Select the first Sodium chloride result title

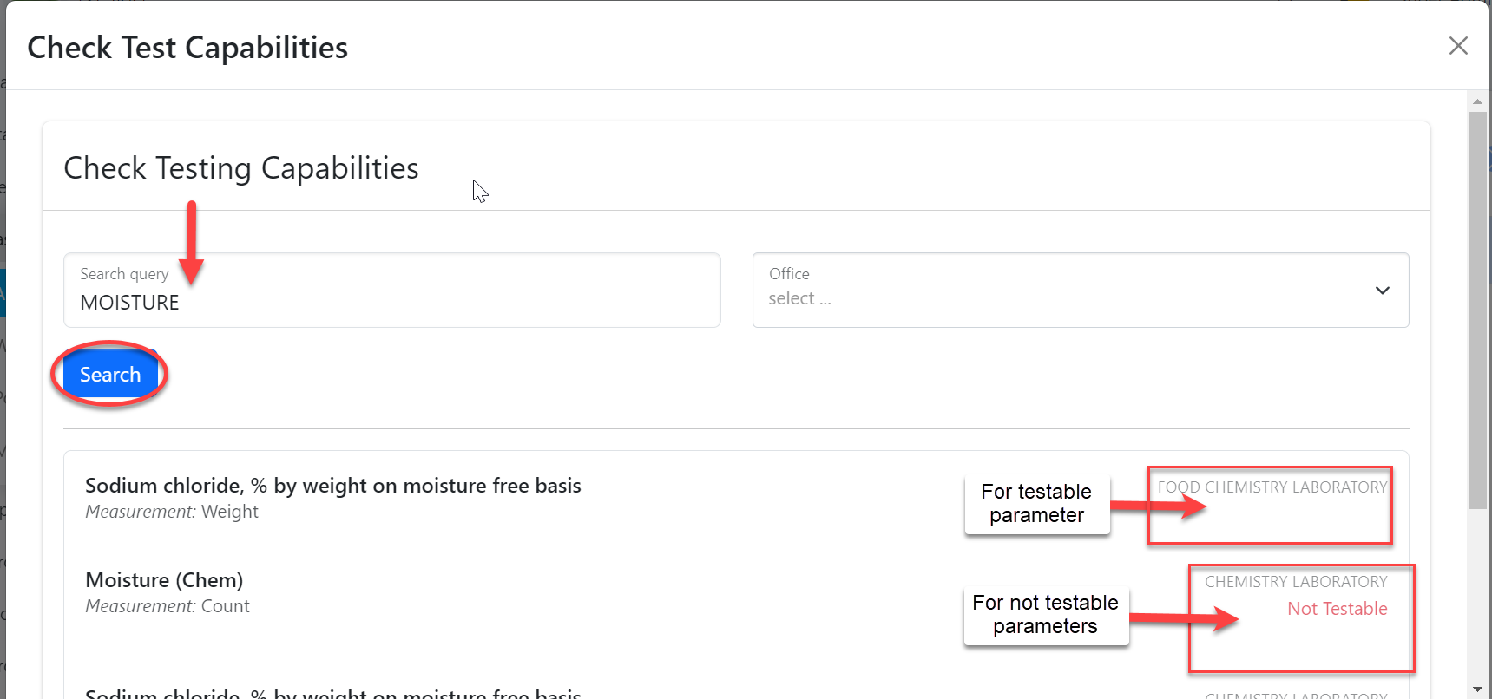(332, 486)
